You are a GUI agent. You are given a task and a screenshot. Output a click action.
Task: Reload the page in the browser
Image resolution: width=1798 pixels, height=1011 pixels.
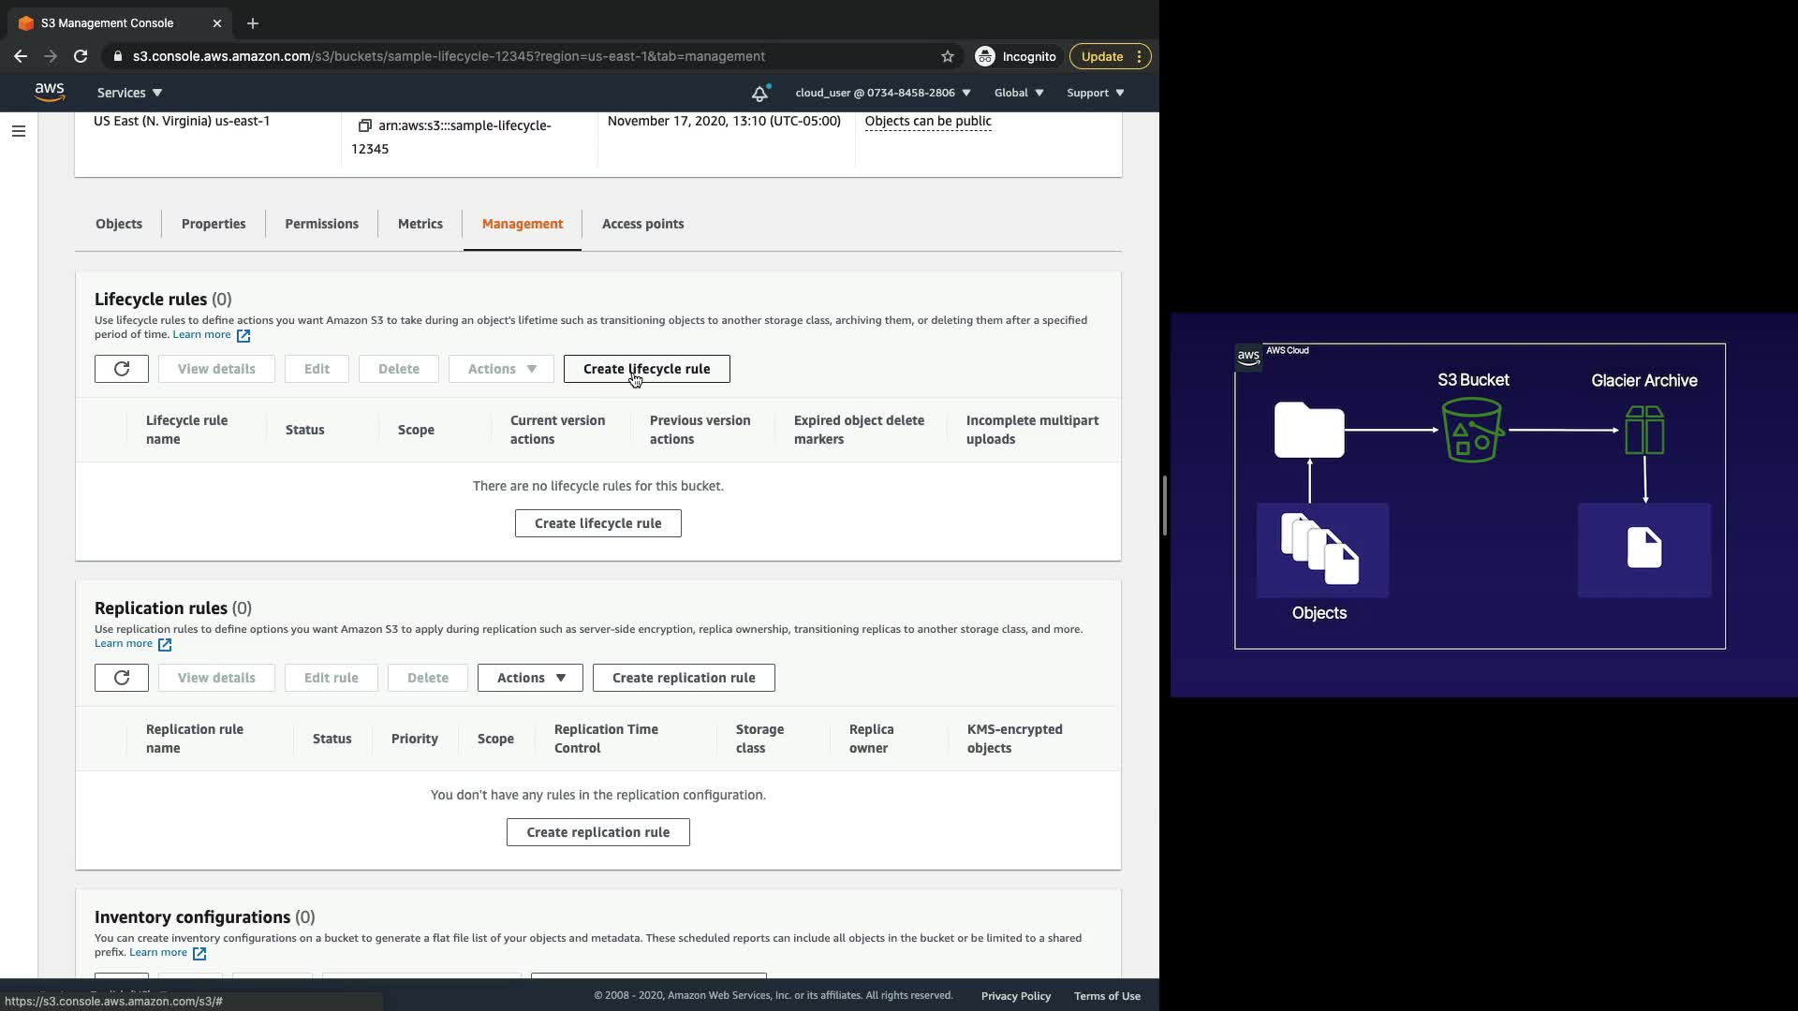pyautogui.click(x=81, y=56)
